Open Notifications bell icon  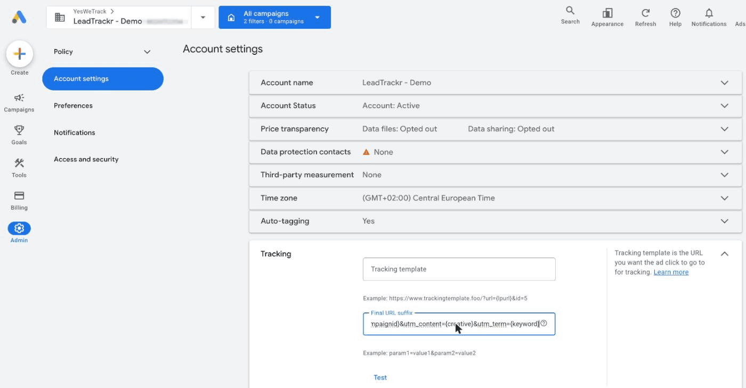click(709, 13)
